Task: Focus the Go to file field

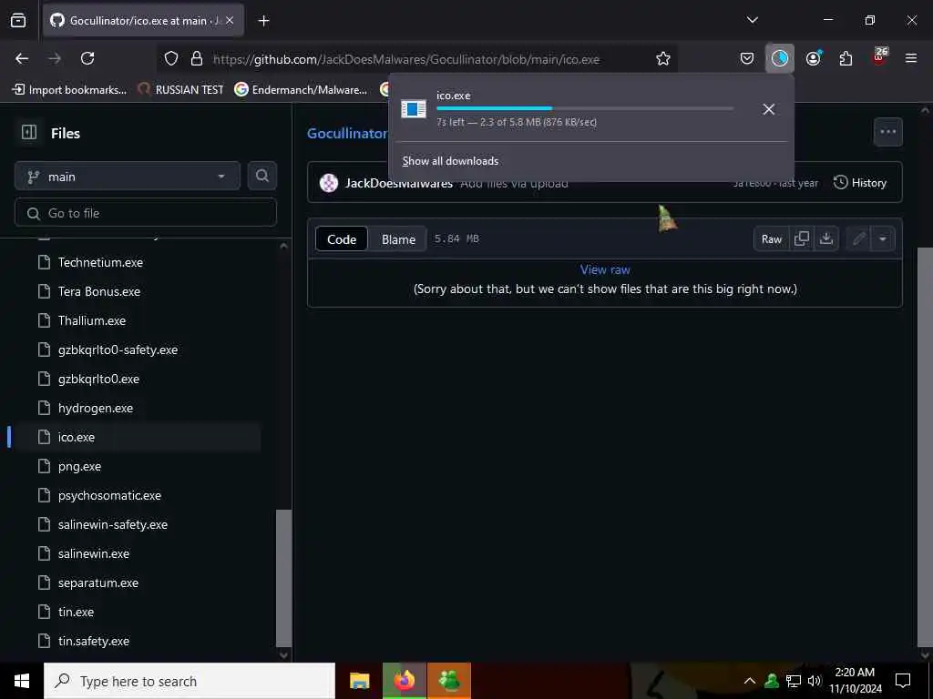Action: [146, 213]
